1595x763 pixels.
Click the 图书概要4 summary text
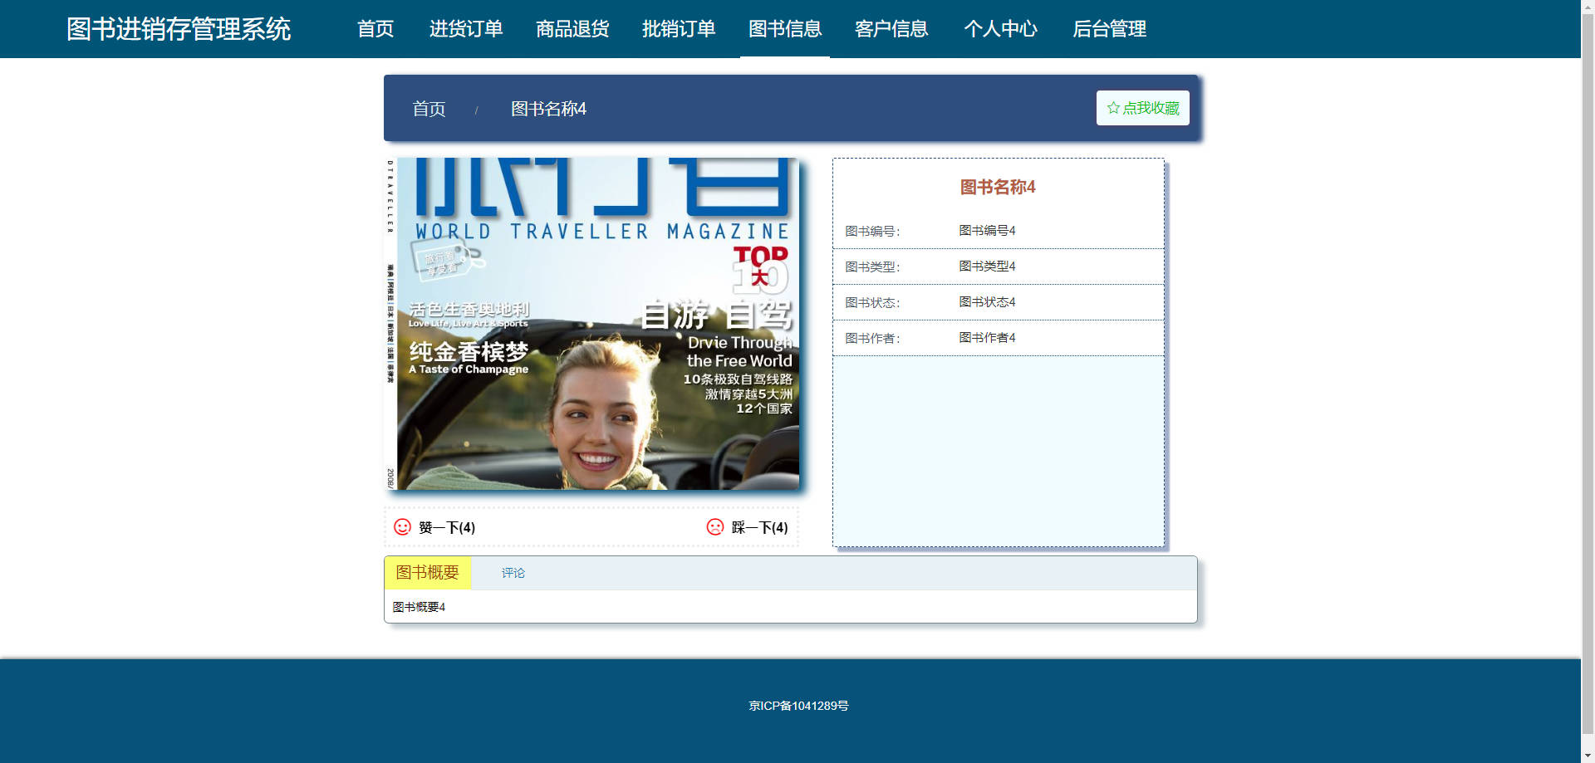click(419, 607)
